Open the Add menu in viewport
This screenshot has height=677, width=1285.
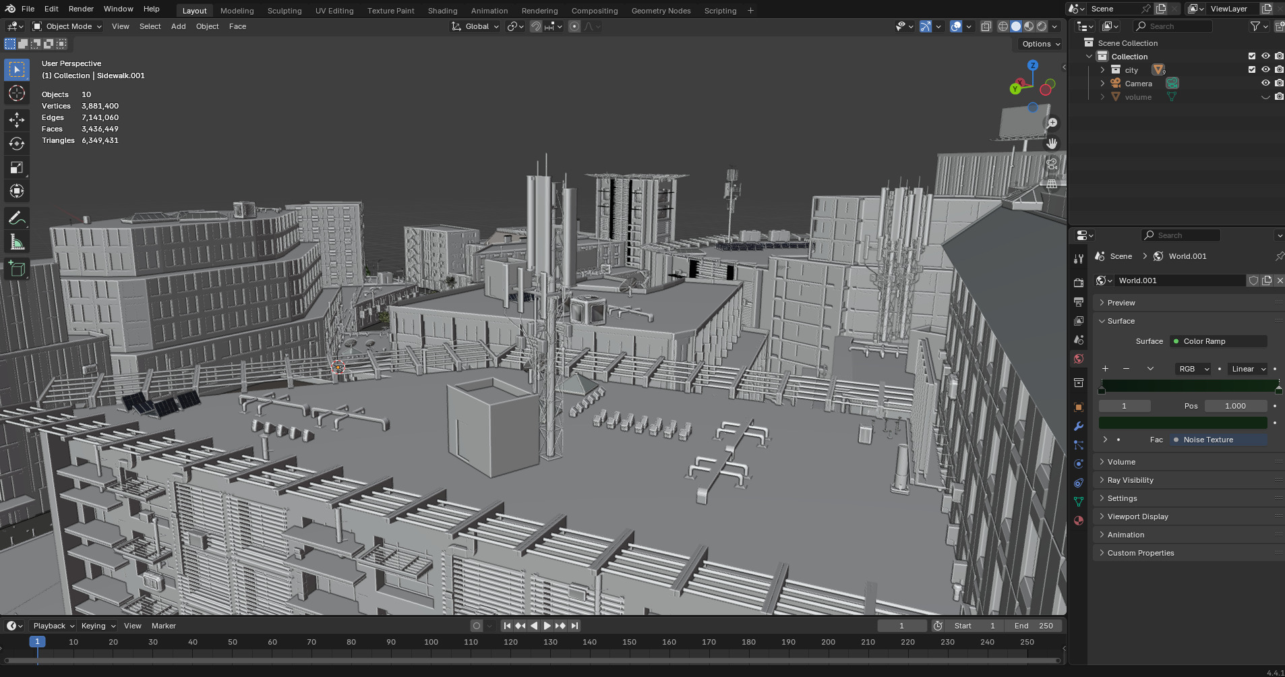click(178, 26)
